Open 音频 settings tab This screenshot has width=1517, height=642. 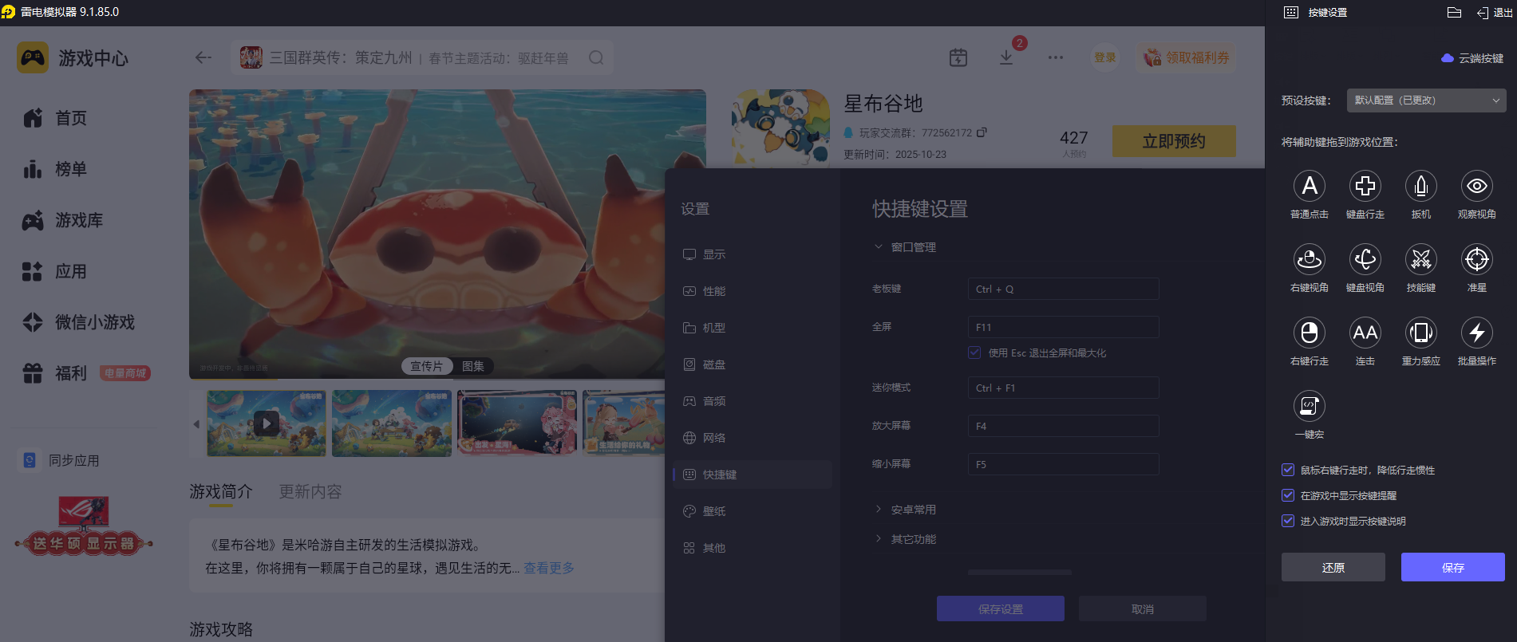[x=753, y=401]
